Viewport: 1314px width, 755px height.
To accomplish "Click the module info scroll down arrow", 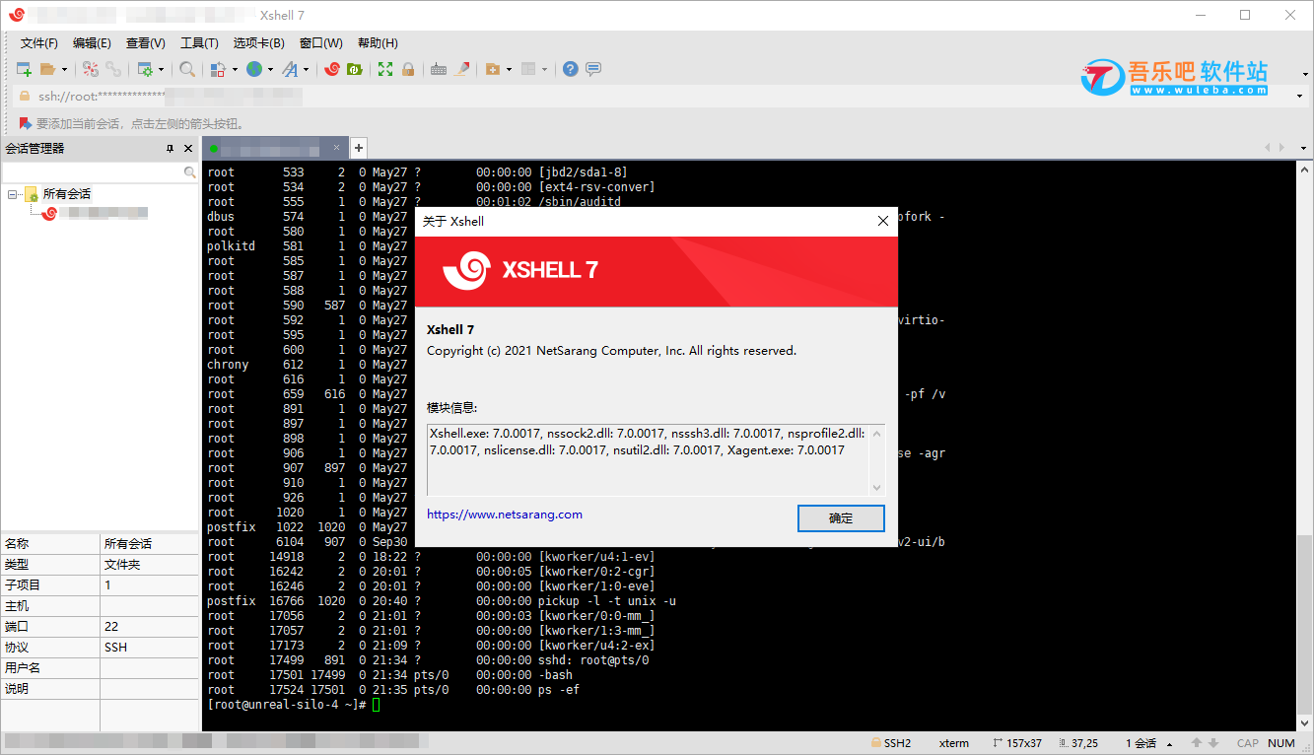I will [x=876, y=487].
